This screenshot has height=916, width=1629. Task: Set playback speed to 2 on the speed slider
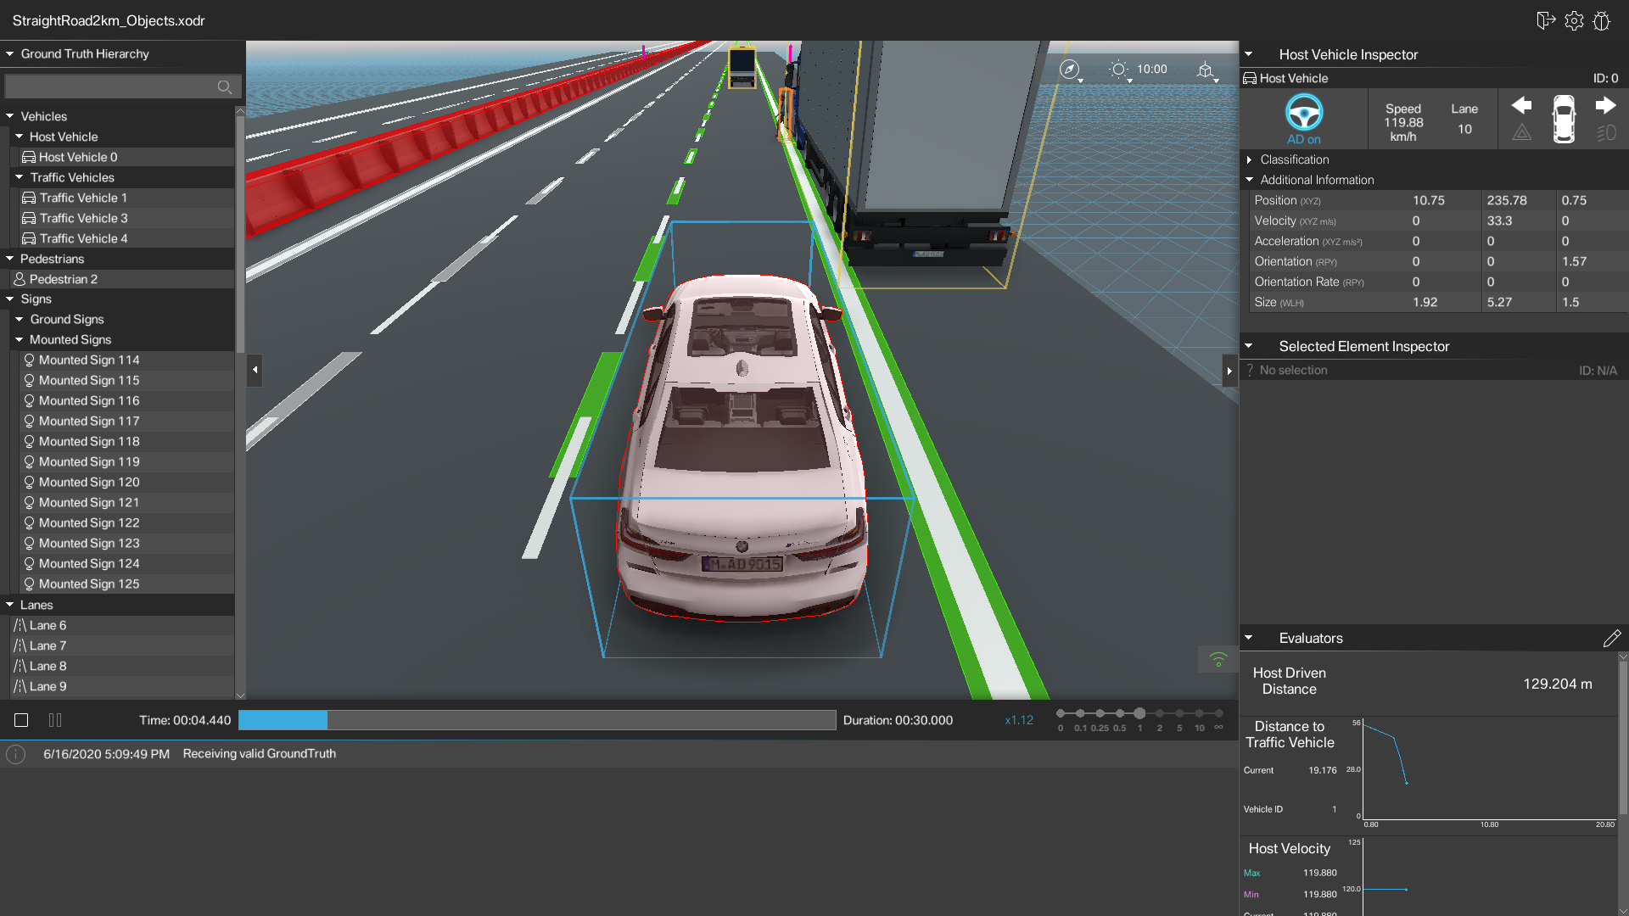pyautogui.click(x=1159, y=713)
